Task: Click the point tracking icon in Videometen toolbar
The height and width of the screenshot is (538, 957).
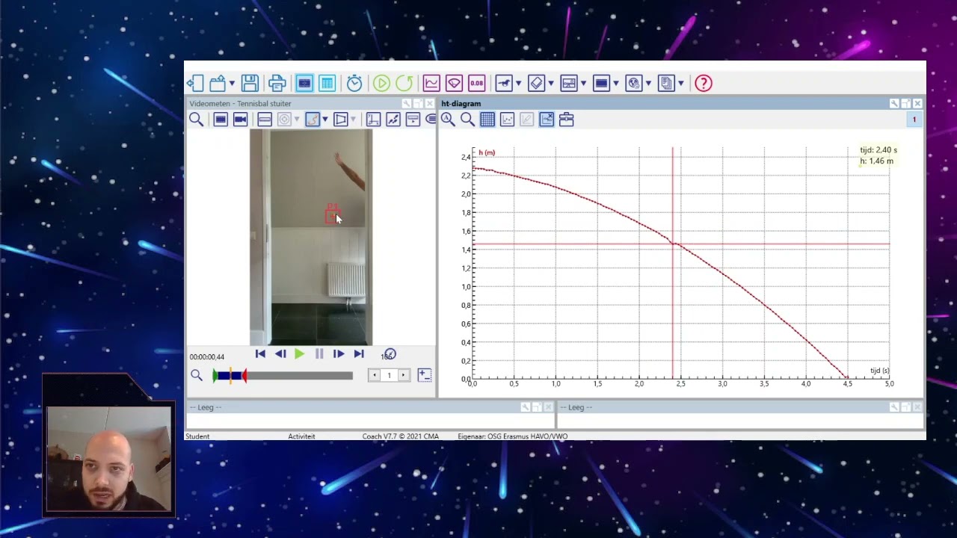Action: pyautogui.click(x=393, y=120)
